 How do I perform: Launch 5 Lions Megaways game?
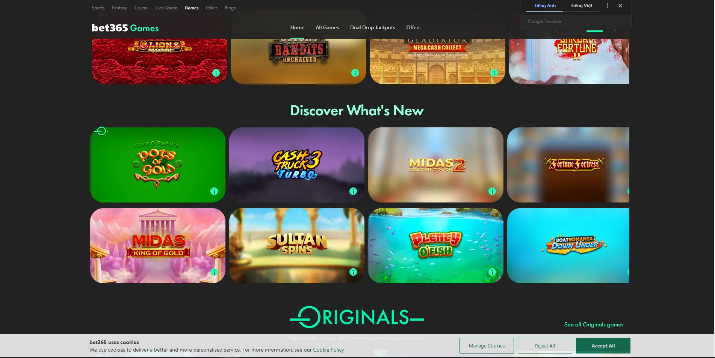tap(160, 61)
